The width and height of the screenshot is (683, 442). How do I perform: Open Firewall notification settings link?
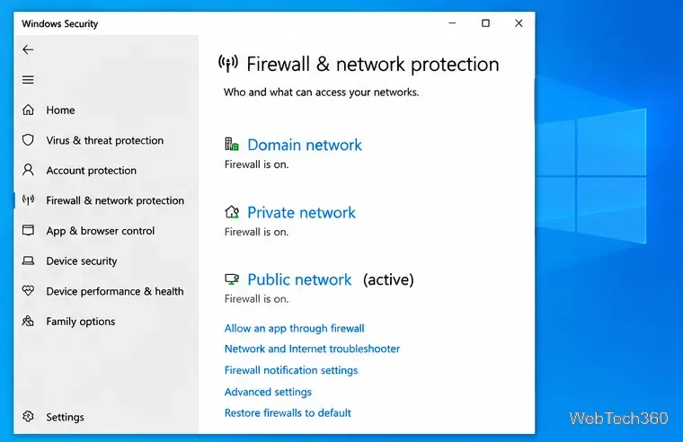pyautogui.click(x=291, y=370)
